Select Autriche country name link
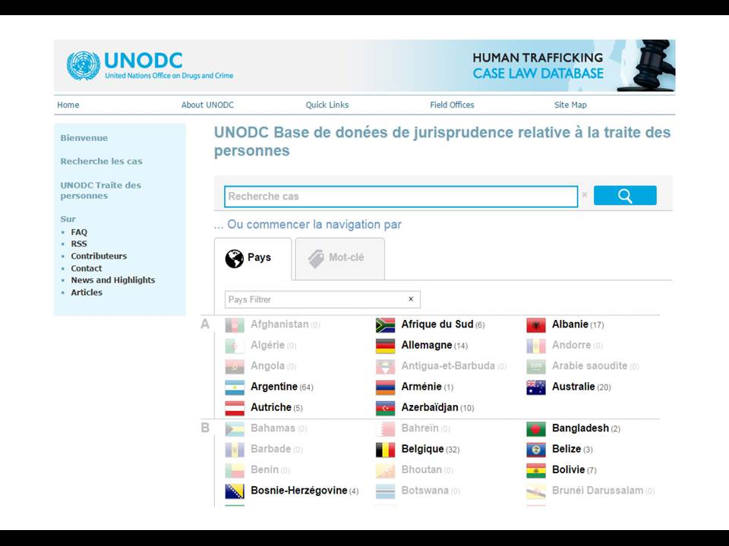Viewport: 729px width, 546px height. tap(270, 407)
